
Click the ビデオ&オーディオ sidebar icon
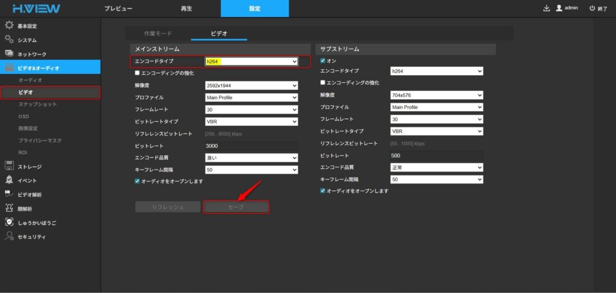click(x=9, y=67)
